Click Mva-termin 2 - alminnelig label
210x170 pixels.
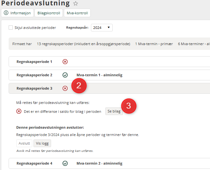click(99, 163)
